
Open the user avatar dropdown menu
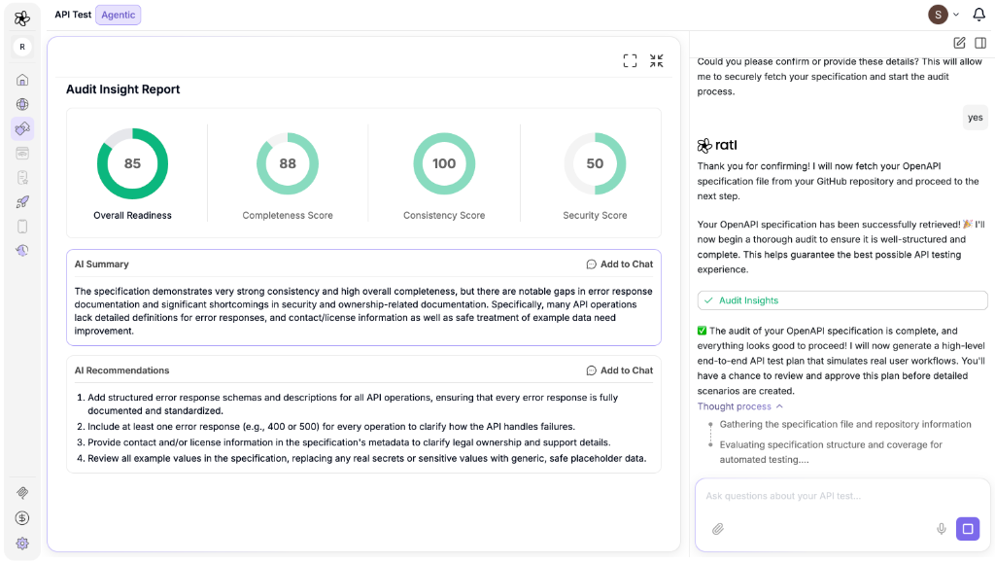(x=944, y=15)
